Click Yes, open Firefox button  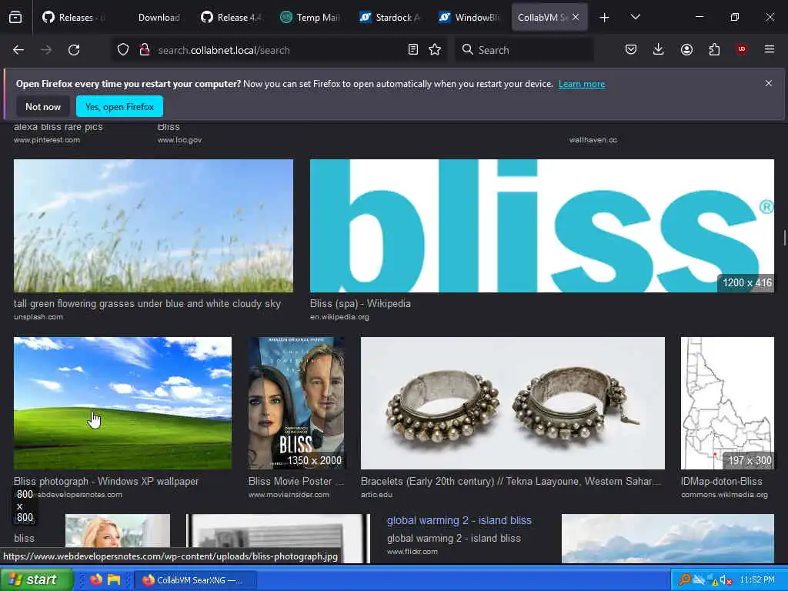tap(119, 106)
